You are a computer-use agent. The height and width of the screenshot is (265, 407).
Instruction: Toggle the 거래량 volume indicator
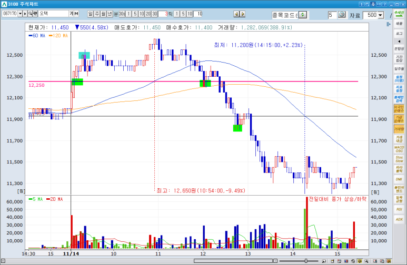point(399,128)
